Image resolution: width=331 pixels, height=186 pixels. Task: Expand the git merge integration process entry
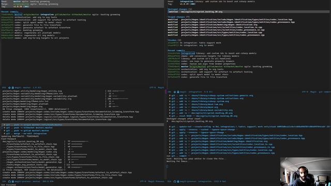coord(25,133)
